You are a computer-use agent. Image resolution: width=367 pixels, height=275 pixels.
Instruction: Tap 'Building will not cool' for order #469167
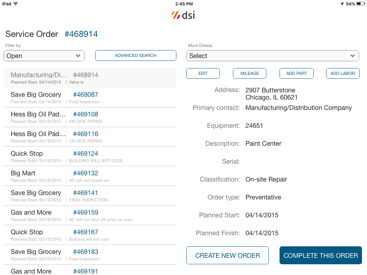click(89, 239)
